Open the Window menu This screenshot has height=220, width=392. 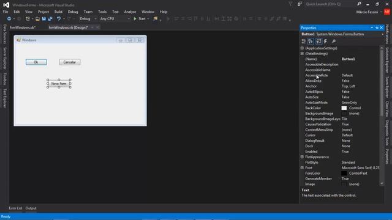[x=148, y=12]
